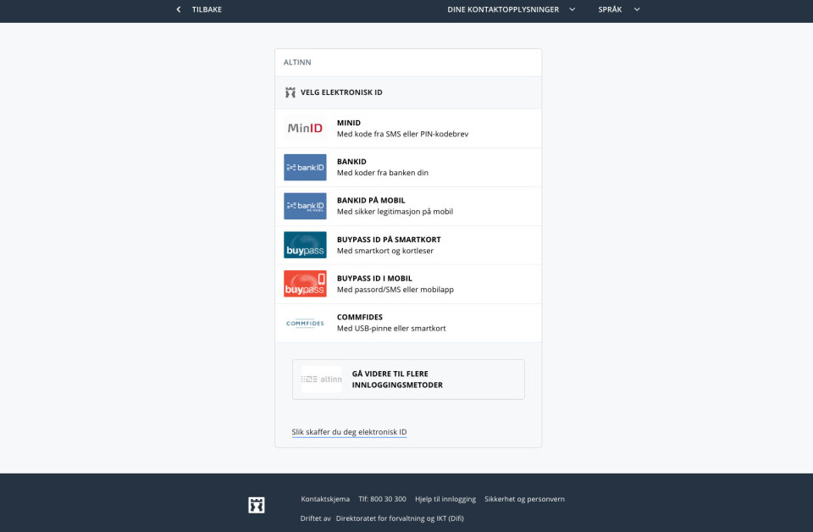Viewport: 813px width, 532px height.
Task: Click the 'Driftet av' footer text
Action: click(x=315, y=518)
